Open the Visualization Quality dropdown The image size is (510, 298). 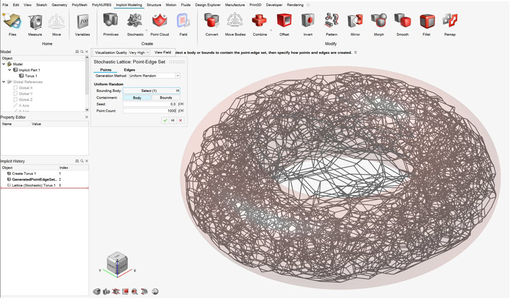[x=147, y=52]
